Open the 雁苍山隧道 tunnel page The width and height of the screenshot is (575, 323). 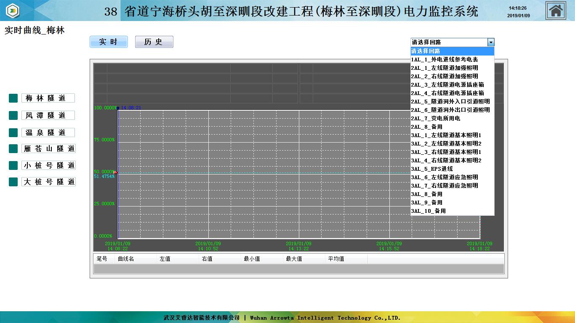point(48,148)
